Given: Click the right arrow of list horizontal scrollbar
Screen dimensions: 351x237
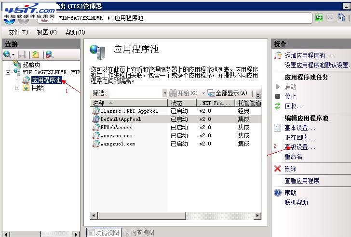Looking at the screenshot, I should (x=257, y=215).
